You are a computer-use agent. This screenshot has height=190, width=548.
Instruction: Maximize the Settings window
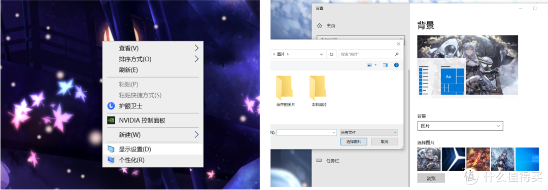tap(535, 9)
